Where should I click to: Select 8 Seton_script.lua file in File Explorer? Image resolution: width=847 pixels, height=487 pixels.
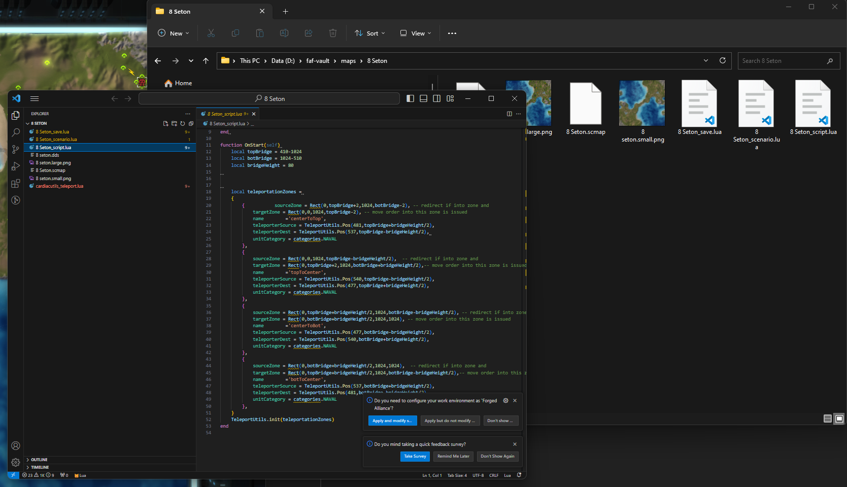coord(814,108)
